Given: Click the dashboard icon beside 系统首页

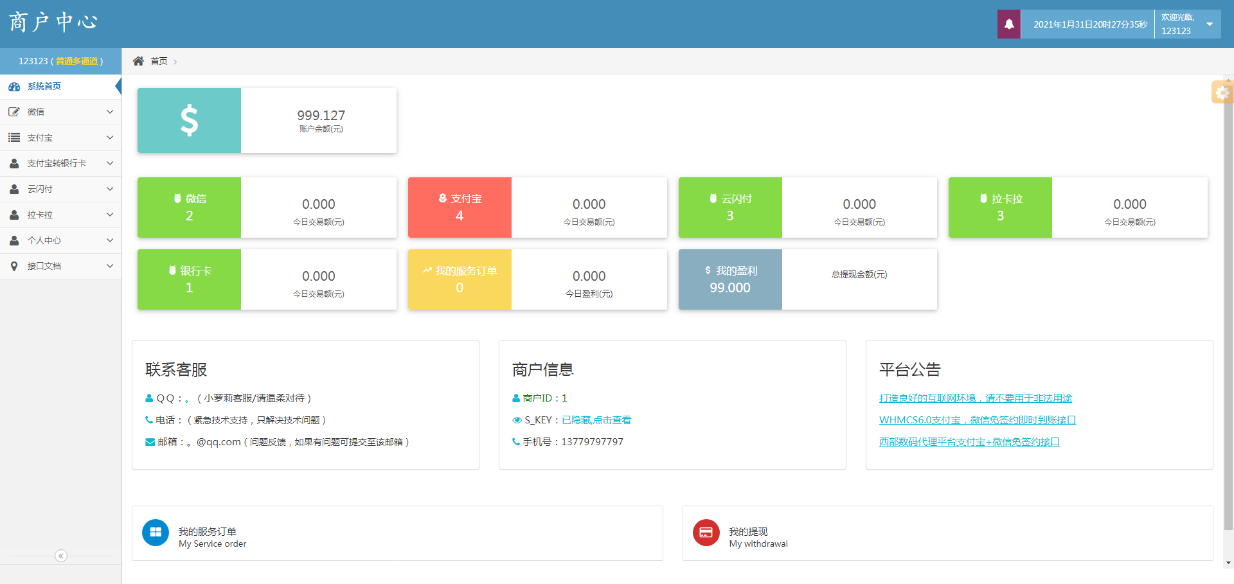Looking at the screenshot, I should pyautogui.click(x=14, y=87).
